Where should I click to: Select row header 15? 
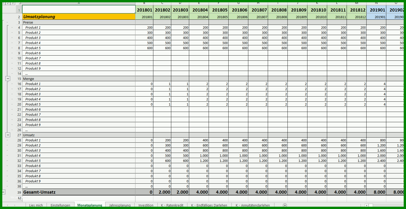point(19,79)
